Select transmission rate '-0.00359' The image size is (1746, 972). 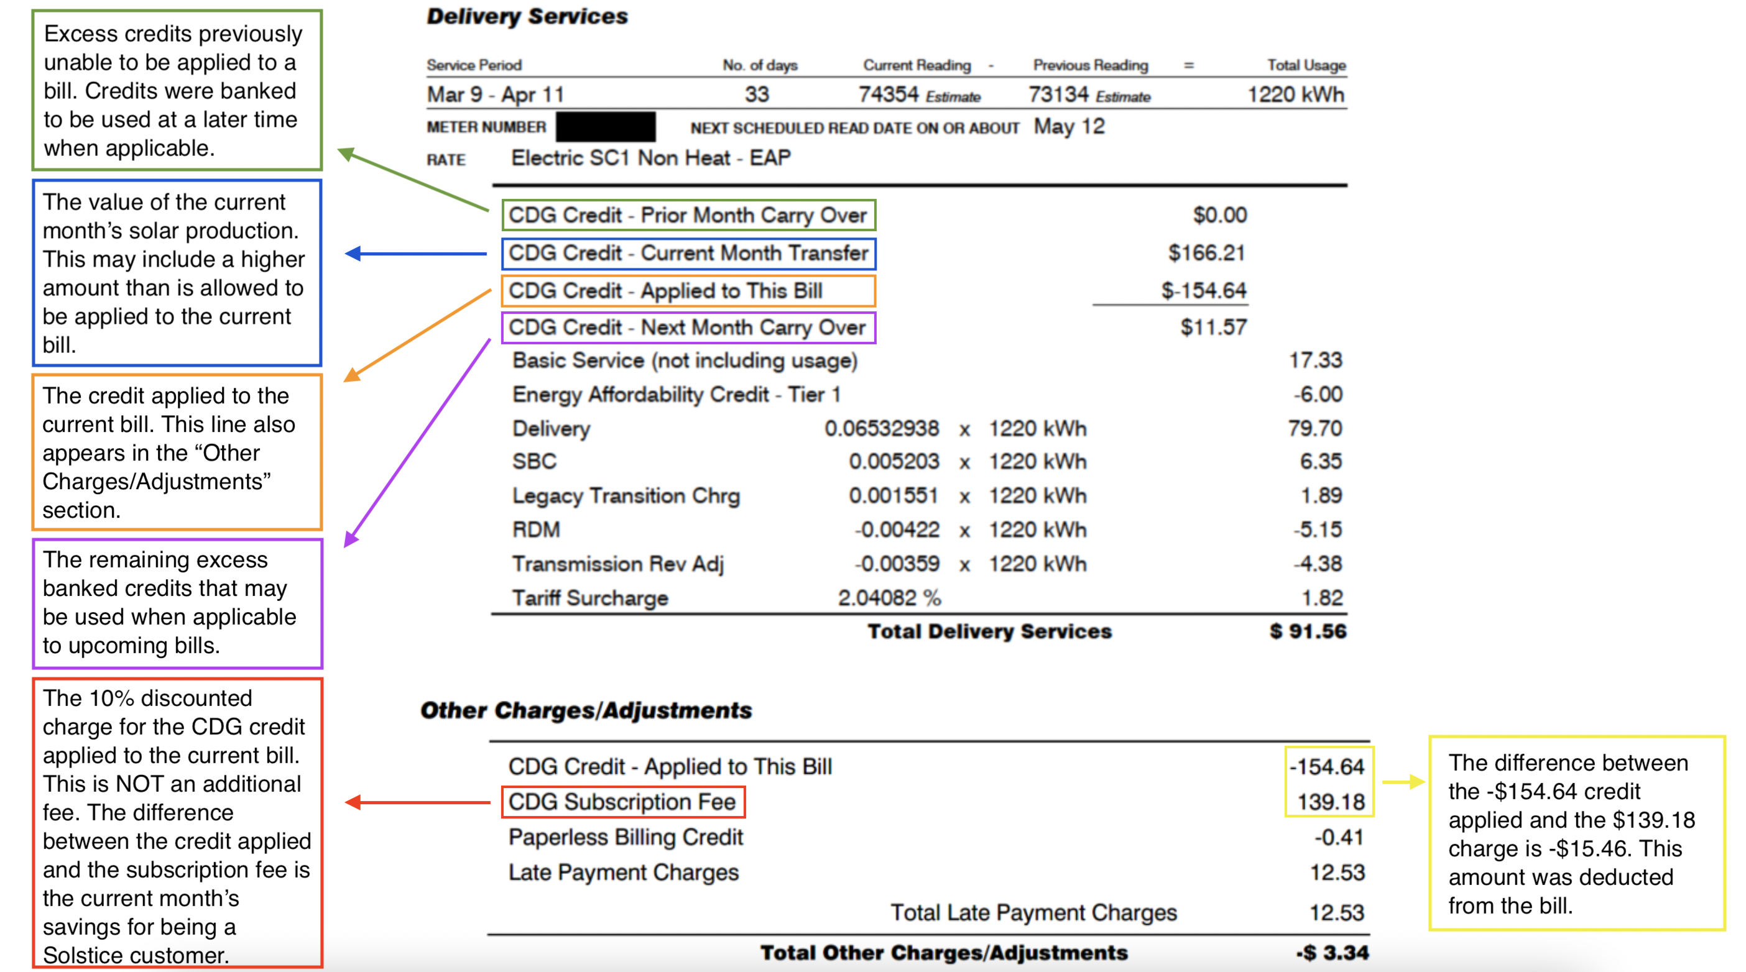pos(896,564)
